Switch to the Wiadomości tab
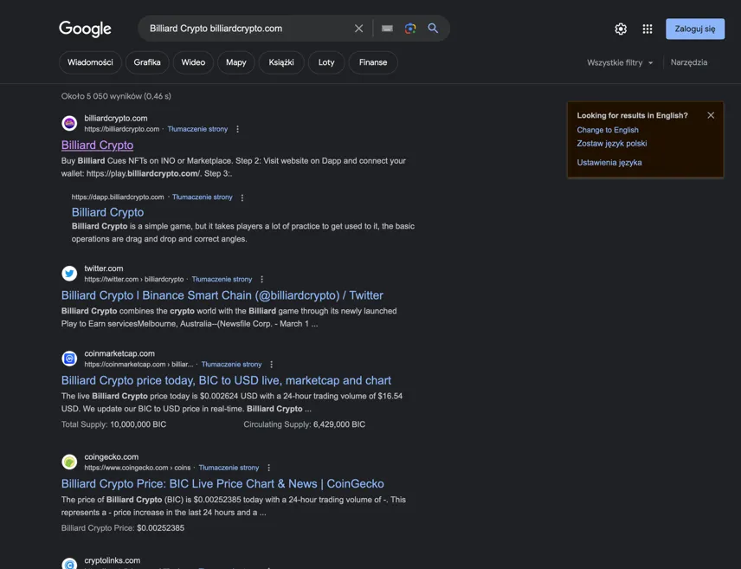The width and height of the screenshot is (741, 569). point(90,62)
